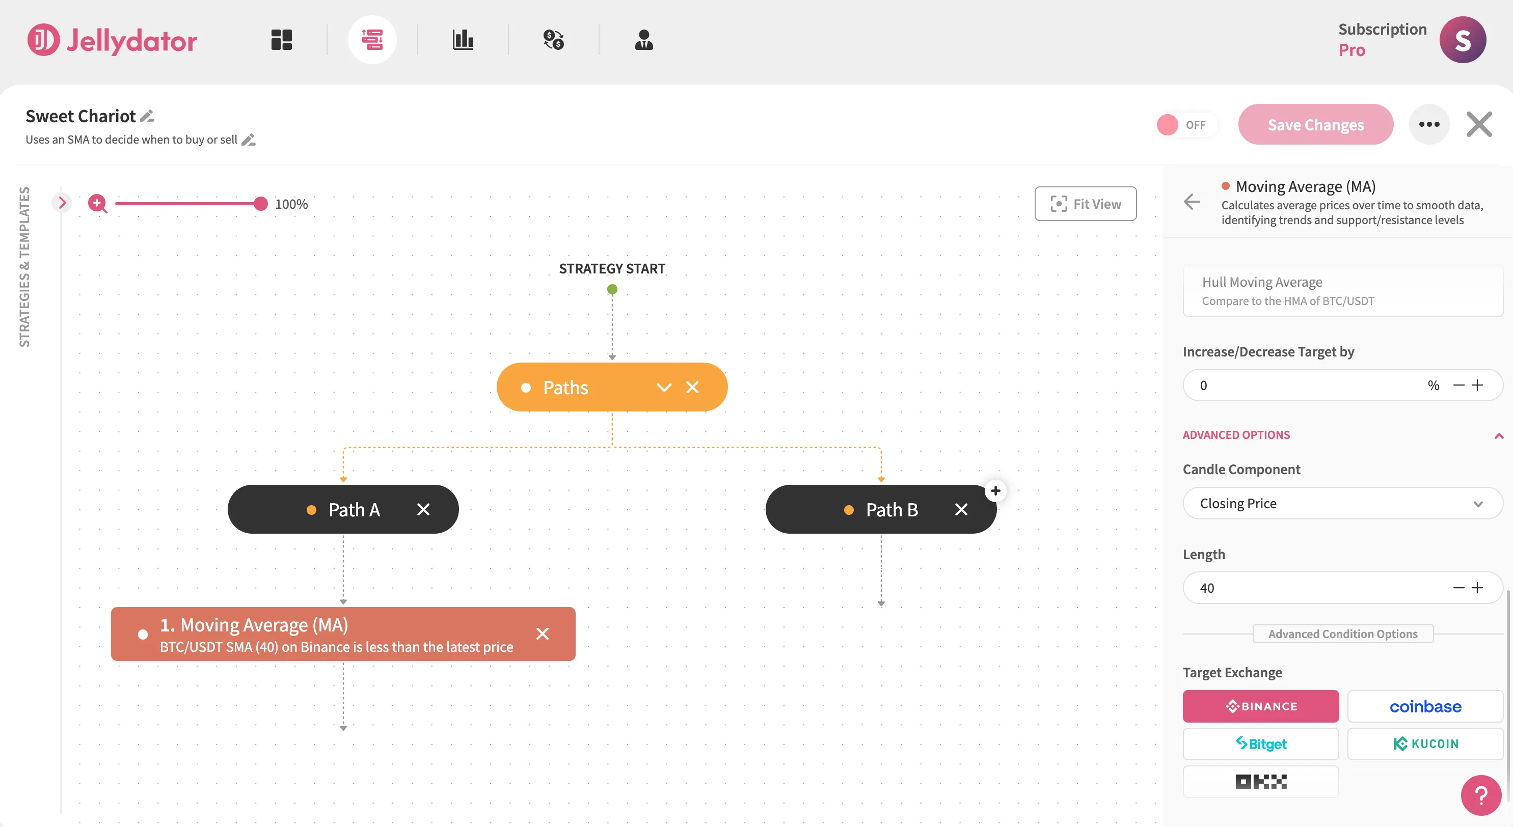This screenshot has width=1513, height=827.
Task: Click the zoom-in magnifier icon on canvas
Action: [97, 204]
